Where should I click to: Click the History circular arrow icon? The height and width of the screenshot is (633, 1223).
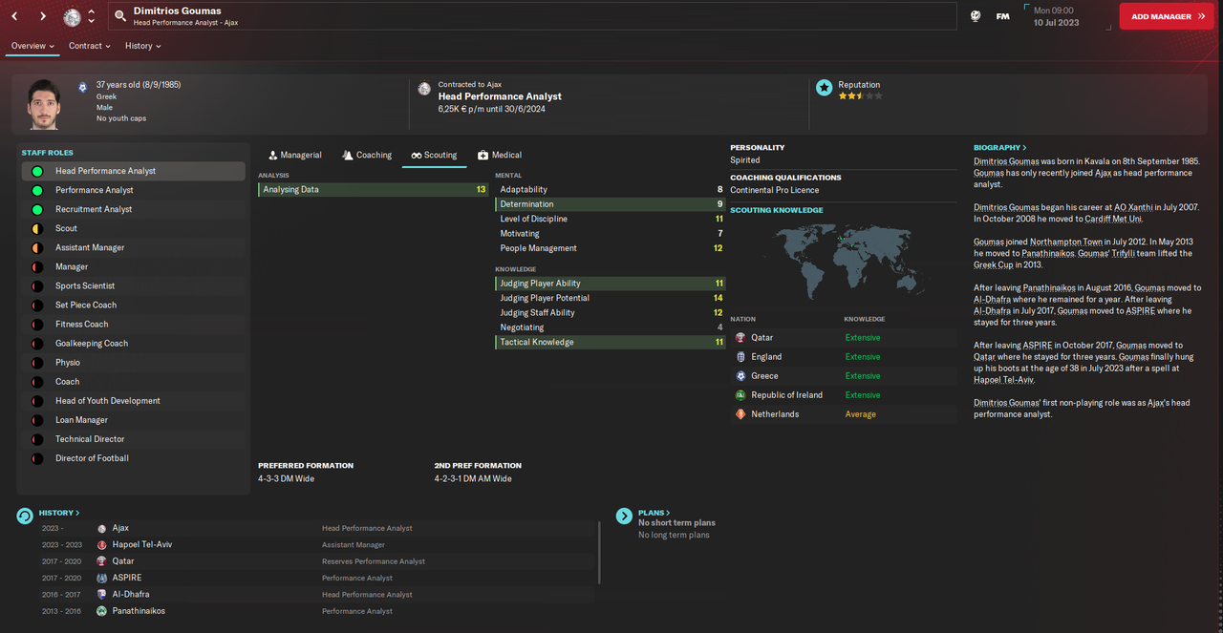coord(25,517)
